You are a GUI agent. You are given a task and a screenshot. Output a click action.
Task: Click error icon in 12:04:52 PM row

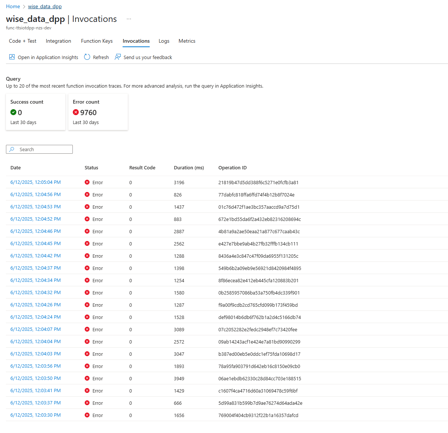[x=87, y=219]
